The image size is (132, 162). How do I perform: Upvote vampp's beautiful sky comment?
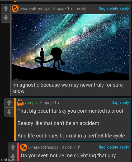pyautogui.click(x=9, y=103)
